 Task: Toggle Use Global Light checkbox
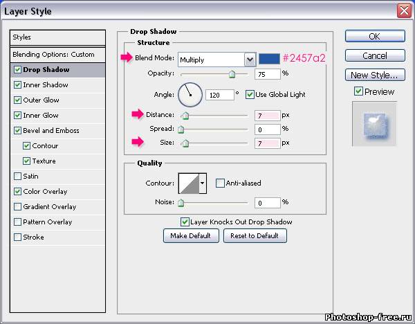pos(250,95)
